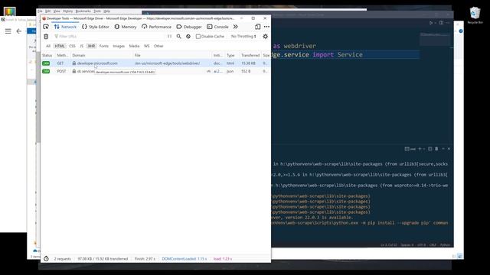490x275 pixels.
Task: Toggle responsive design mode icon
Action: (257, 27)
